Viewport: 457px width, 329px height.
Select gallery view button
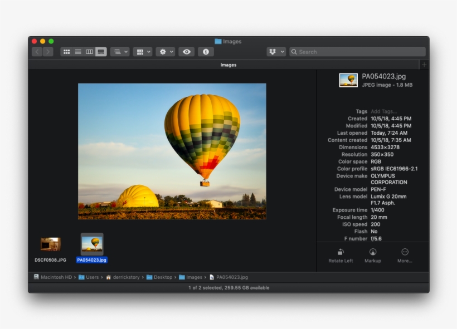pyautogui.click(x=101, y=52)
